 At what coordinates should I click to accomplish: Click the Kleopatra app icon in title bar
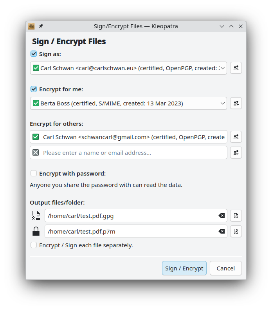click(31, 26)
